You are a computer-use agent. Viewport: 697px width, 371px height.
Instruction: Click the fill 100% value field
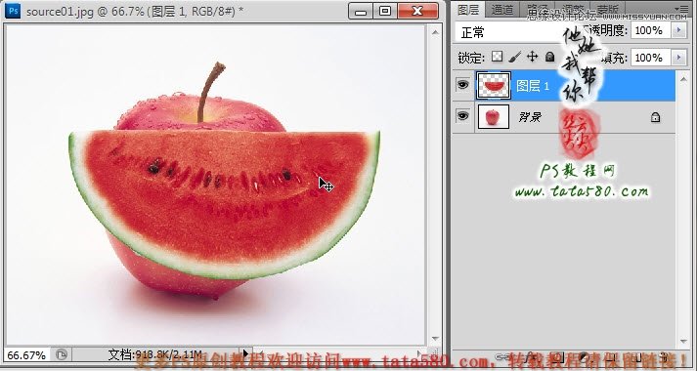pos(650,58)
